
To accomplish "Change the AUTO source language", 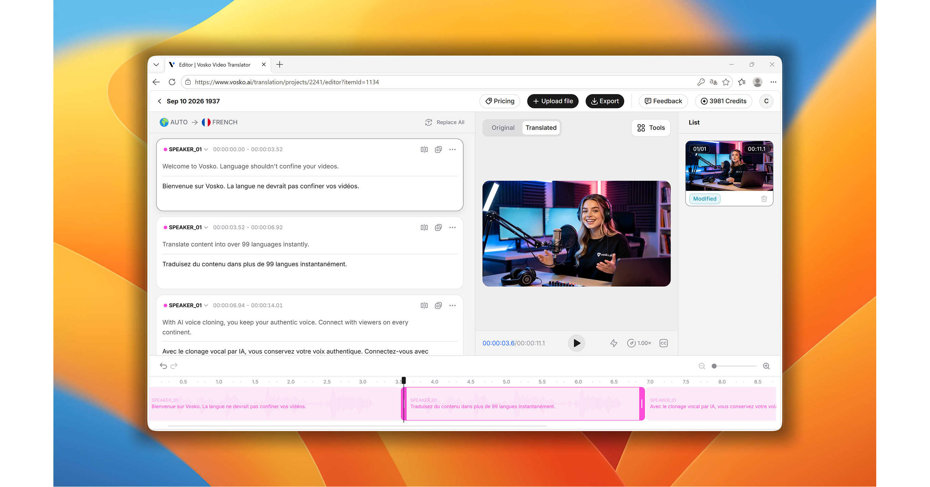I will (174, 122).
